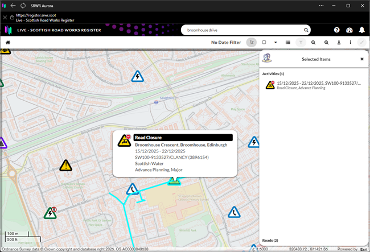Viewport: 370px width, 252px height.
Task: Click the 100 m scale bar
Action: point(17,234)
